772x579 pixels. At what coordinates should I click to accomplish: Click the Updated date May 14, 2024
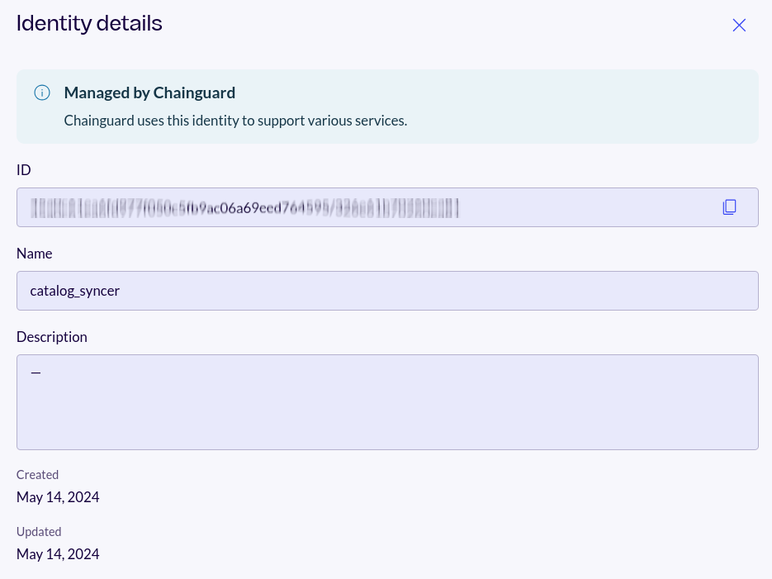[x=58, y=553]
